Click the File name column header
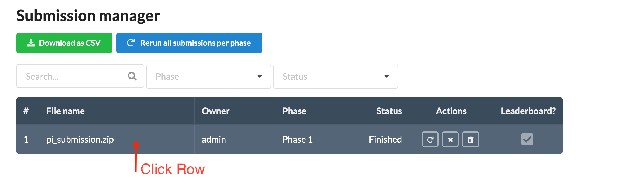 click(x=65, y=111)
